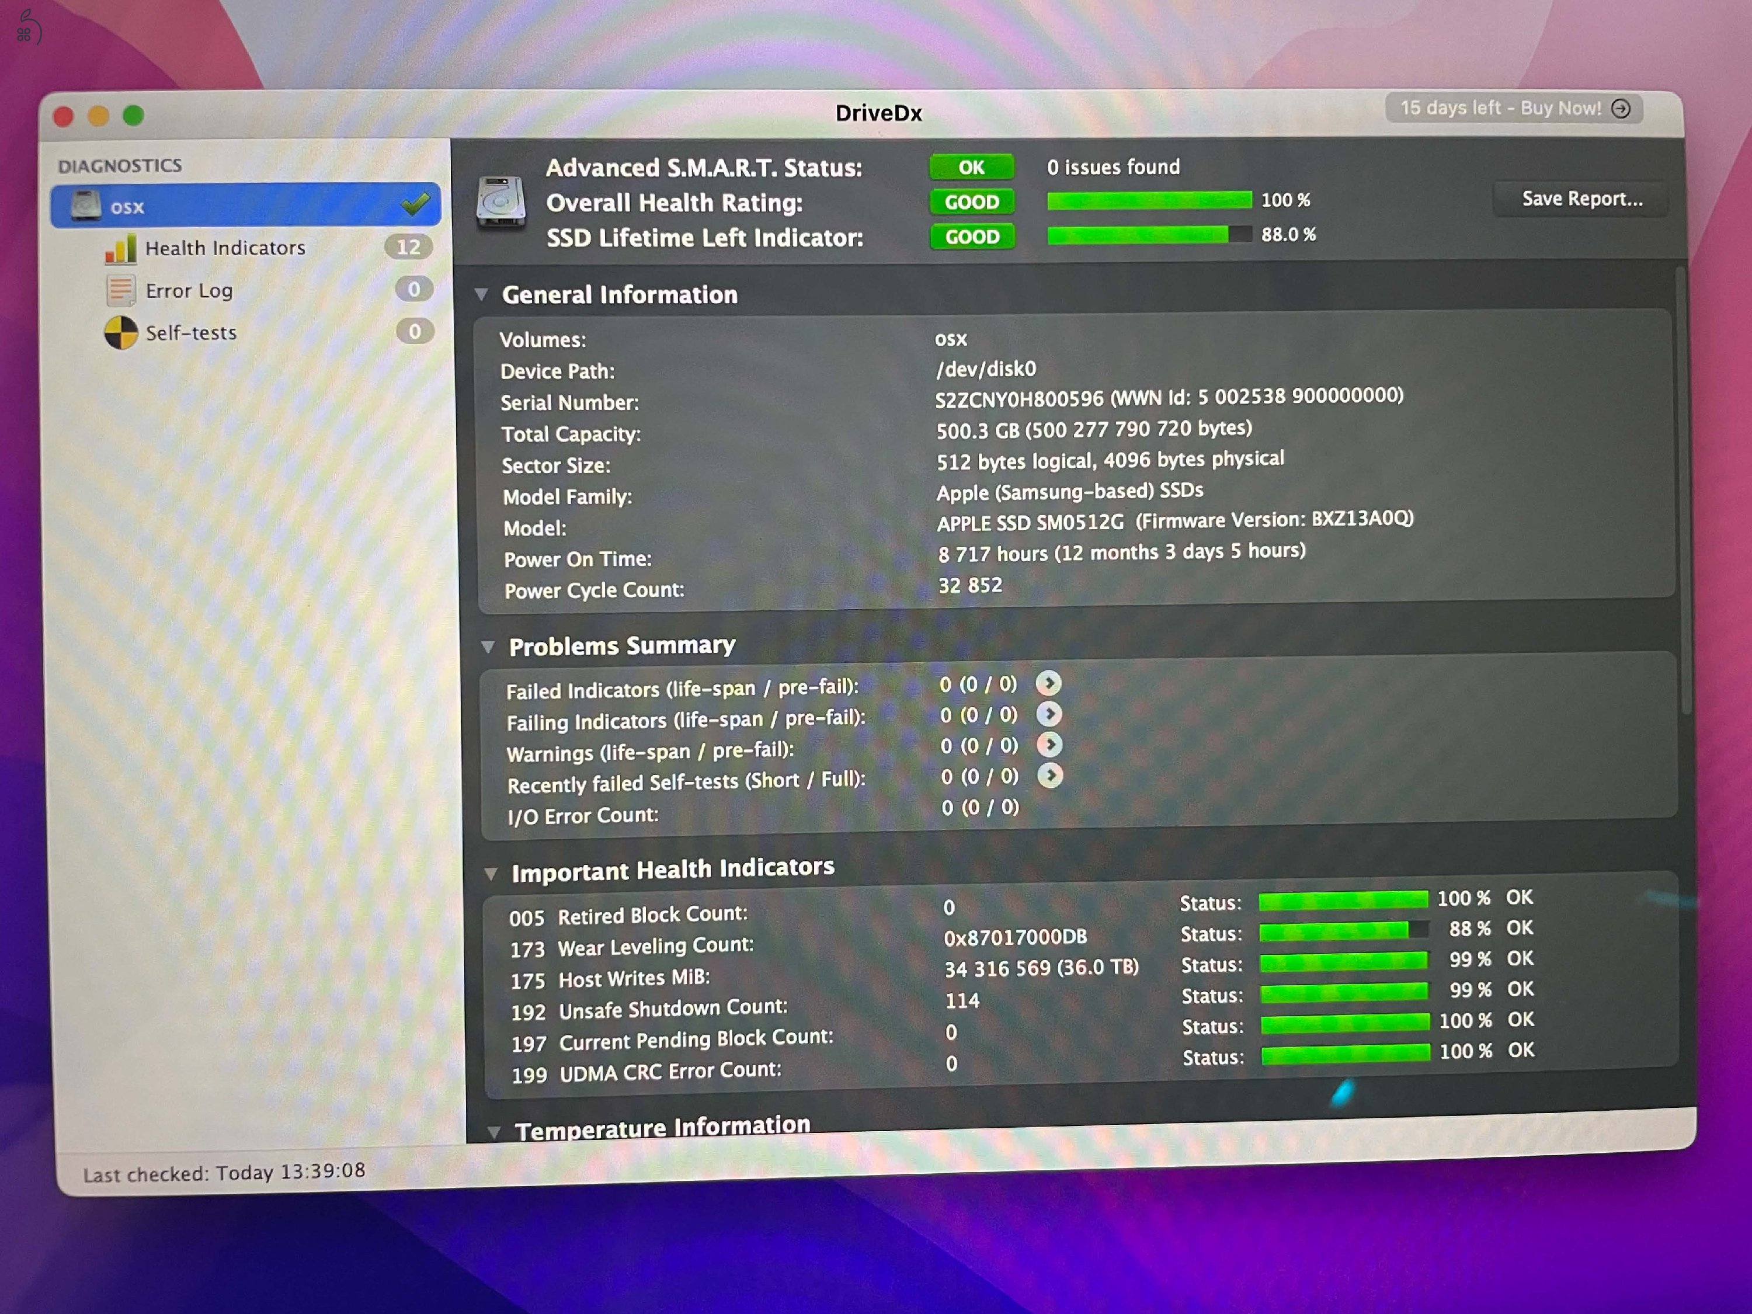The width and height of the screenshot is (1752, 1314).
Task: Click the Unsafe Shutdown Count status bar
Action: (1345, 992)
